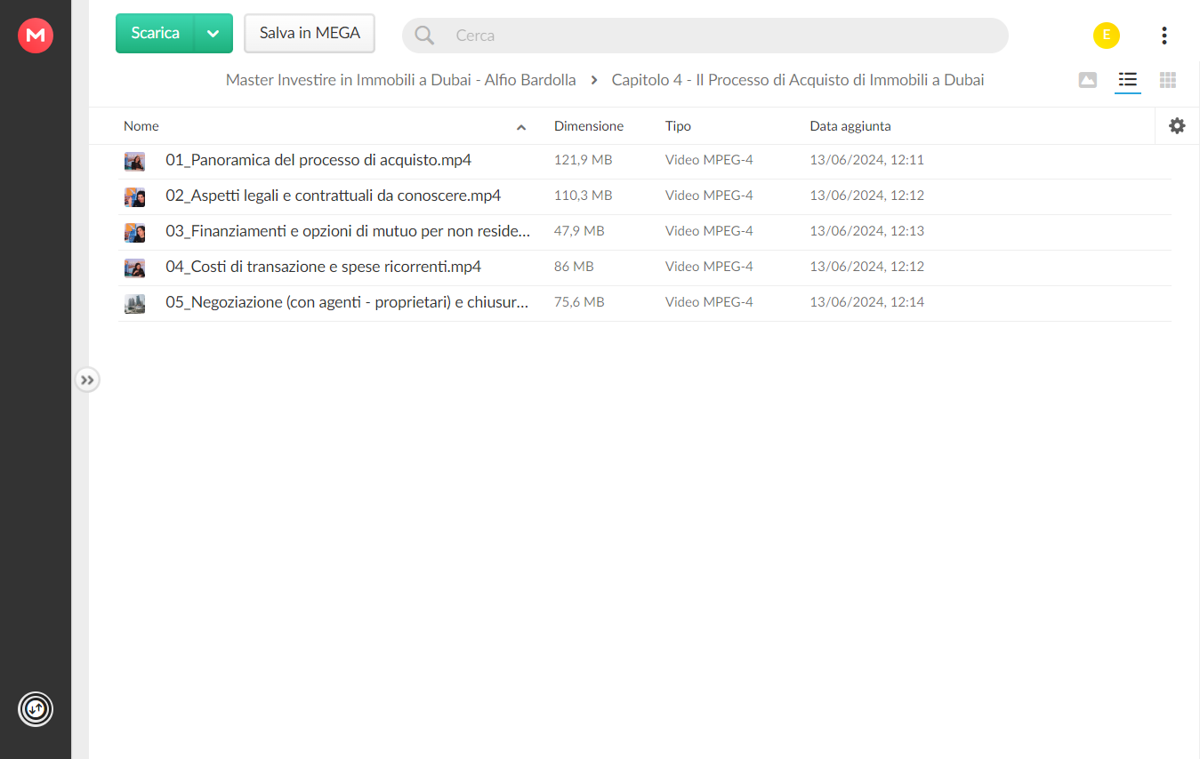
Task: Sort files by Data aggiunta column
Action: pos(850,126)
